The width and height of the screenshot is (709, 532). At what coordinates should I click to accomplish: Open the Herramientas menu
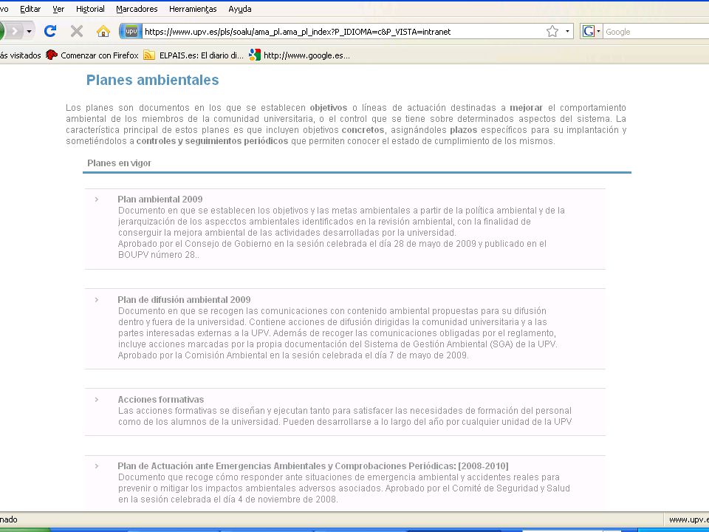click(x=193, y=9)
